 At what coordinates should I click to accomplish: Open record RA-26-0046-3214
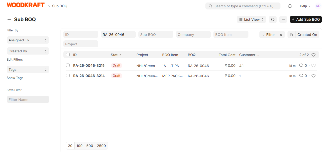[x=89, y=76]
